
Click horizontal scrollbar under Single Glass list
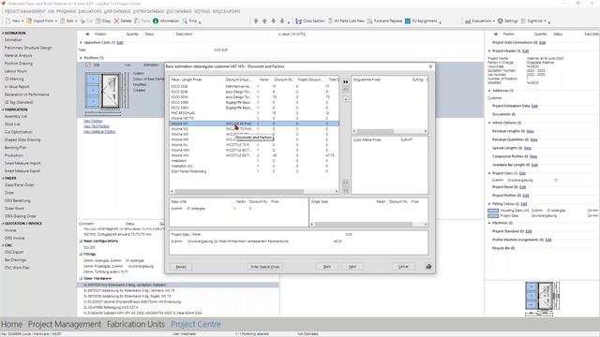pos(368,225)
